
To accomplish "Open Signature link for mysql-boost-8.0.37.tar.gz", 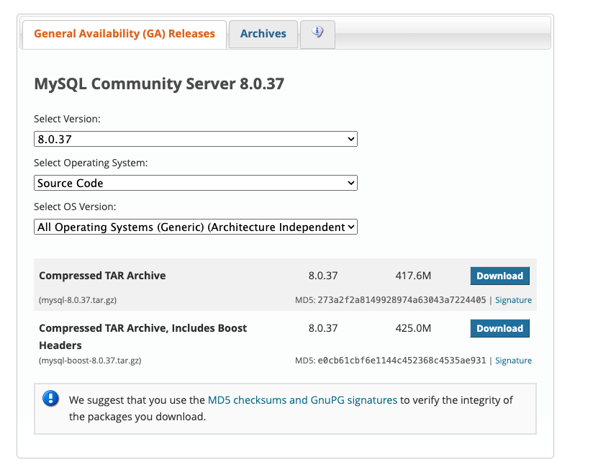I will 513,361.
